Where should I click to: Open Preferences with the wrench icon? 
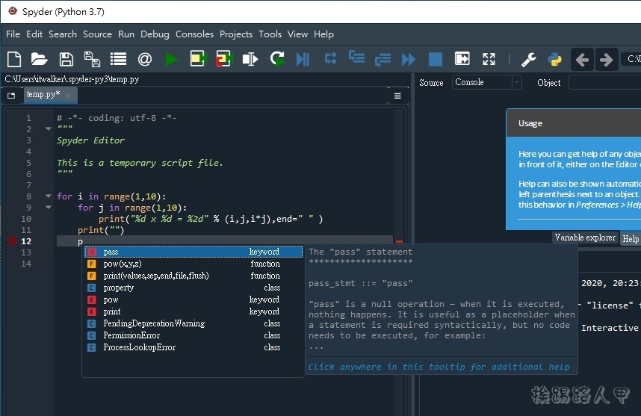click(528, 59)
